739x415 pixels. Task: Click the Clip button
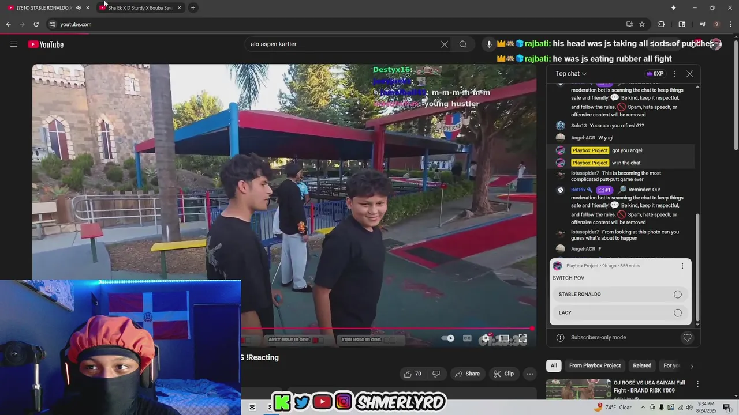(503, 374)
